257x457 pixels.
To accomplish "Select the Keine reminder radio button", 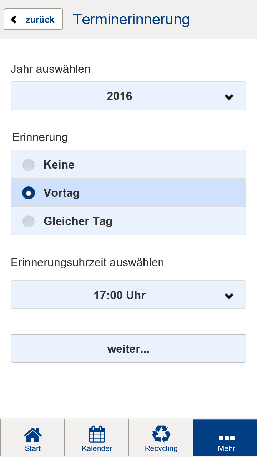I will point(29,165).
